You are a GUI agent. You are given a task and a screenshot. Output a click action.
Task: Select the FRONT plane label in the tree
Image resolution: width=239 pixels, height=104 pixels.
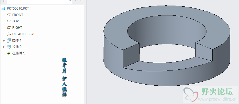(18, 15)
